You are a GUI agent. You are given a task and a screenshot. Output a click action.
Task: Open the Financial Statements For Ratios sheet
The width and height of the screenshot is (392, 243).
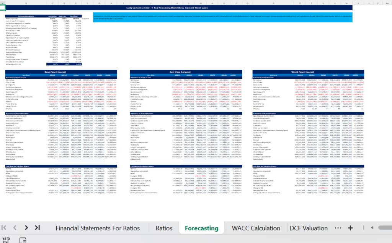[x=98, y=228]
